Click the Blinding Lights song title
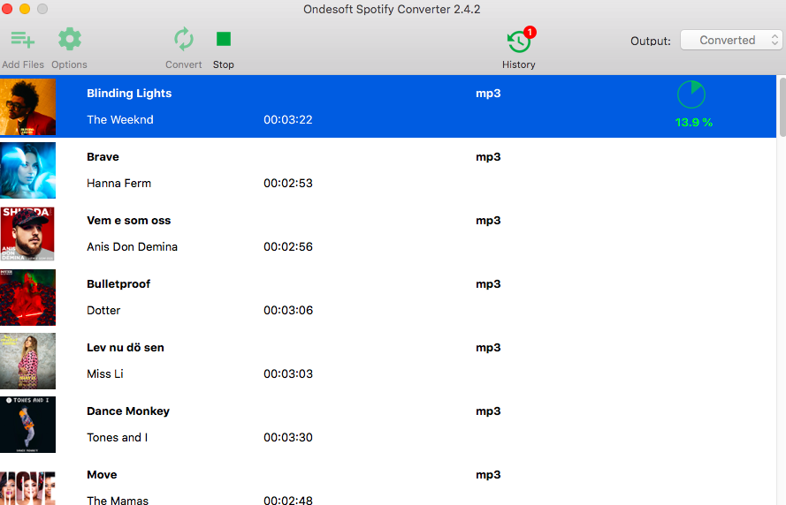The image size is (786, 505). [x=129, y=94]
